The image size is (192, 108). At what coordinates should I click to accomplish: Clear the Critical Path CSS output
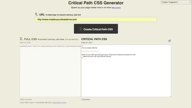90,43
